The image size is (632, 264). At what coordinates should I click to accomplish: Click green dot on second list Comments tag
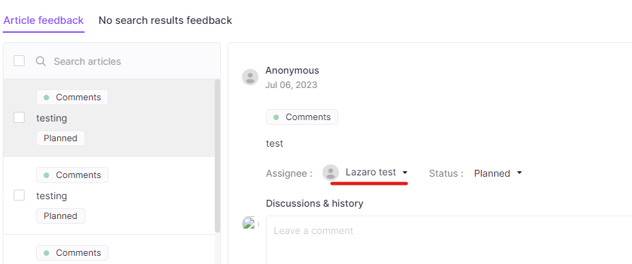46,175
